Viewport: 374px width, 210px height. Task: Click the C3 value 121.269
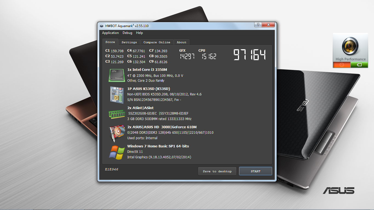click(x=117, y=62)
